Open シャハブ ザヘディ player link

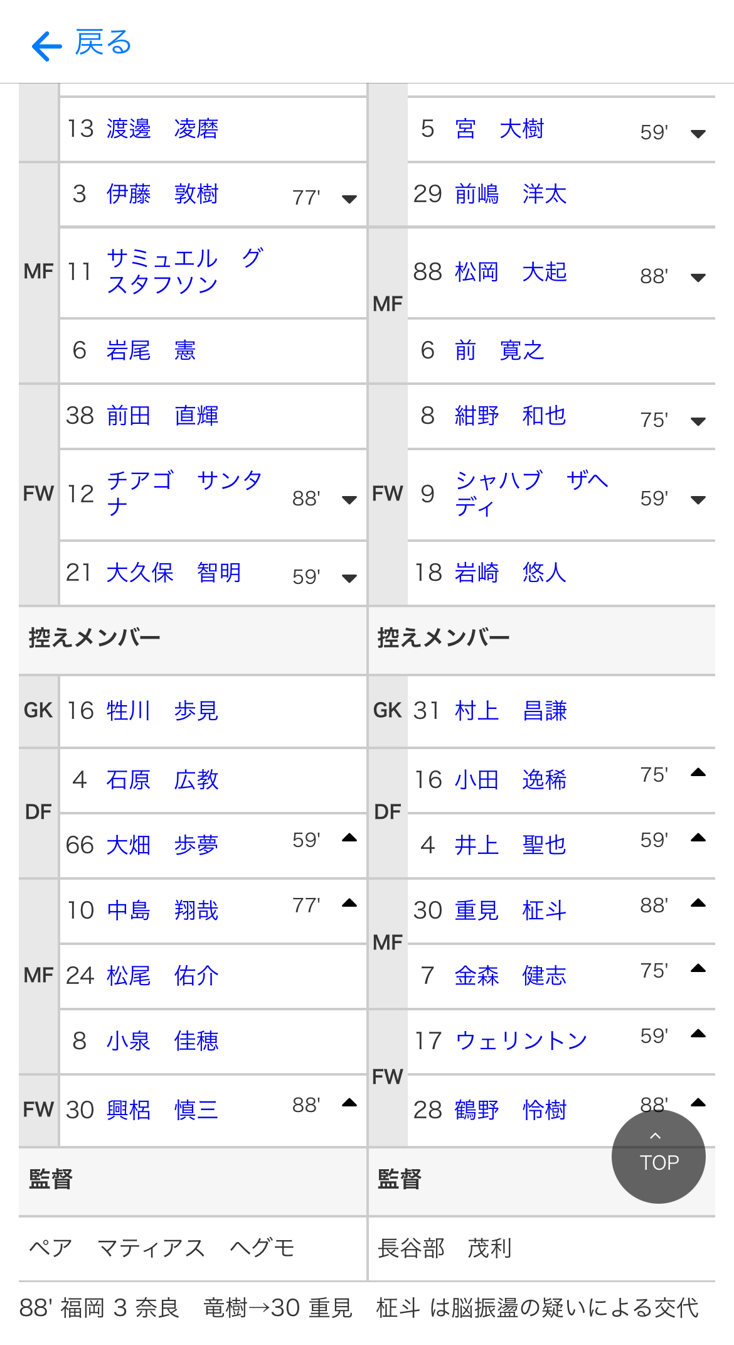531,494
